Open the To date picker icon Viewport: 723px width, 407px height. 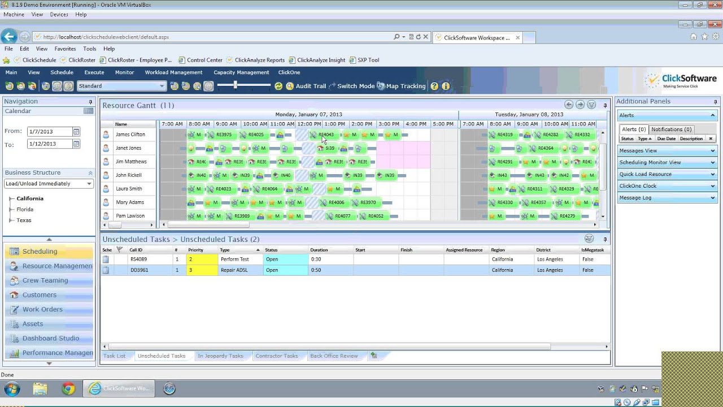pos(76,144)
